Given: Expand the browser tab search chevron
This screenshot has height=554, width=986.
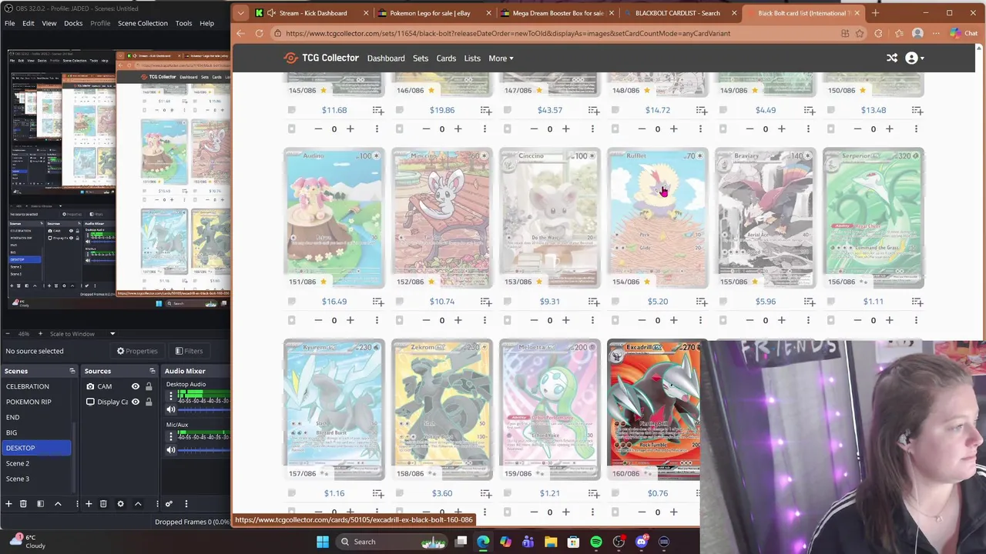Looking at the screenshot, I should [x=241, y=13].
